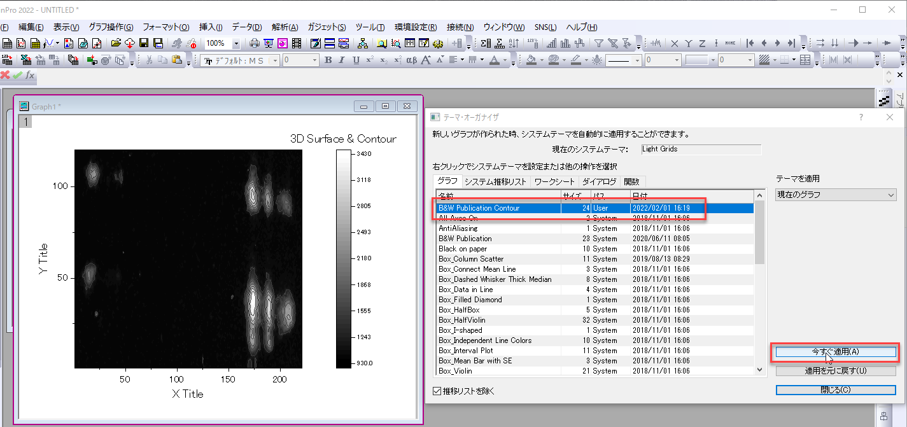Click the fill color paint bucket swatch

(x=531, y=60)
